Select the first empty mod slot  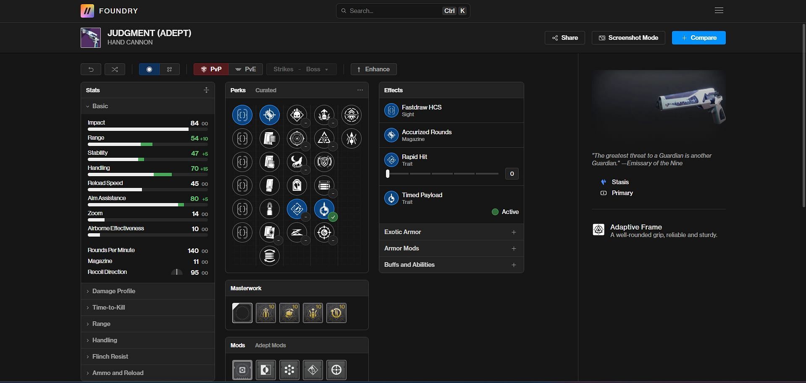pos(242,370)
